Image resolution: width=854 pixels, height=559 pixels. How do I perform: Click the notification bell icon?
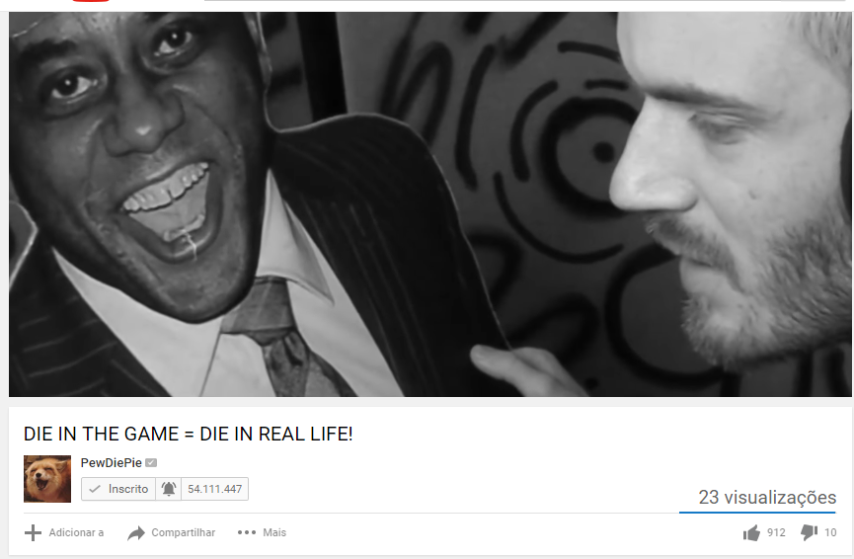[x=168, y=489]
